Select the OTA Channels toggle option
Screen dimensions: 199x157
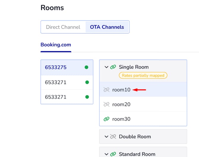click(107, 27)
